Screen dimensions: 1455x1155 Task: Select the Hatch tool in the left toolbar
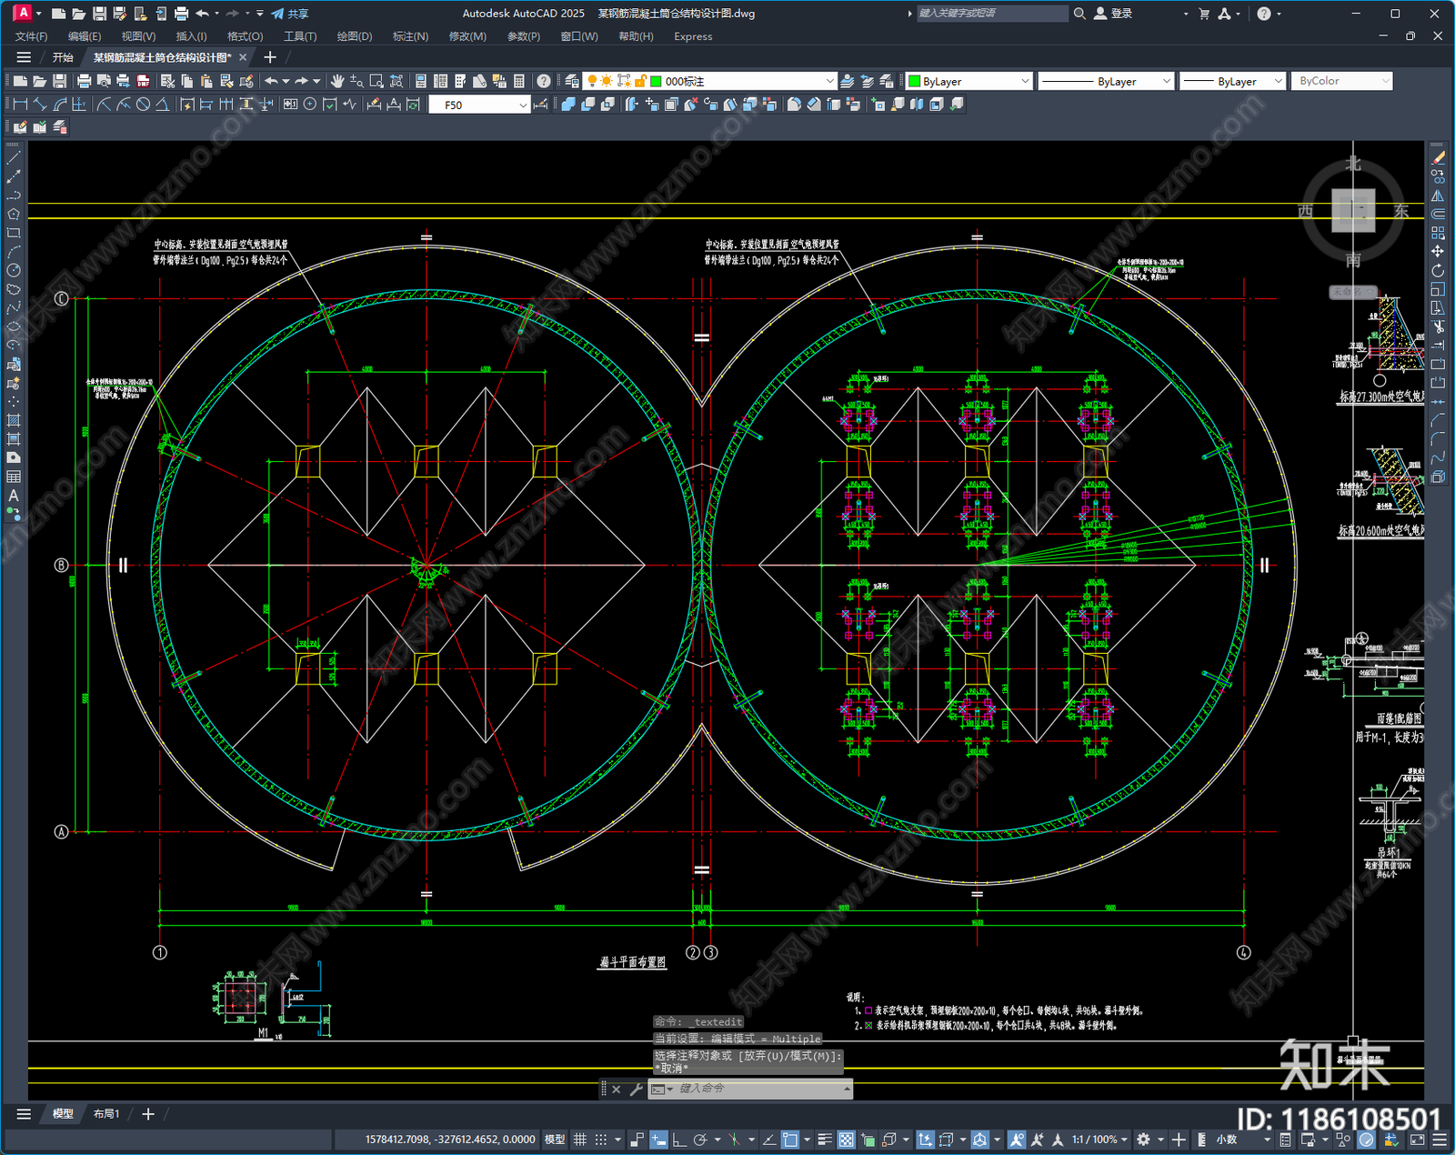click(14, 420)
